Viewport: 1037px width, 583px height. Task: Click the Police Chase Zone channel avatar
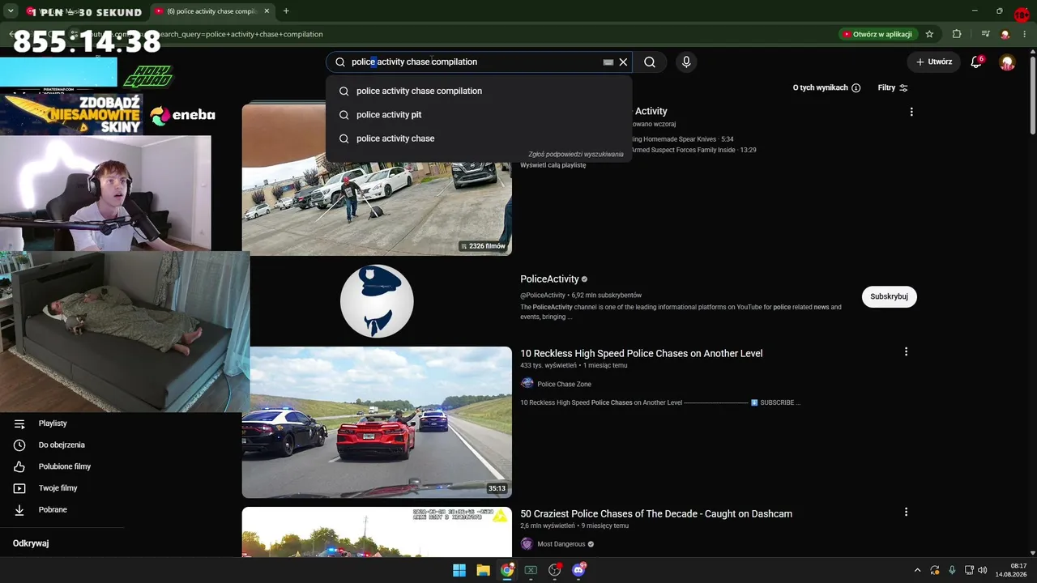pos(527,384)
